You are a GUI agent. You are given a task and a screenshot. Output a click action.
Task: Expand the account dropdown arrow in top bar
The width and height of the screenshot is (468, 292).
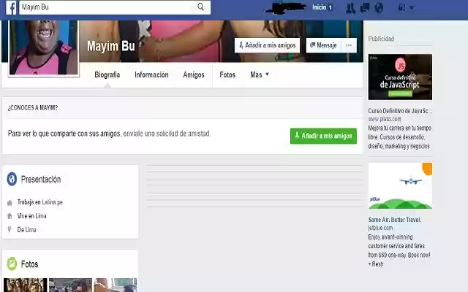pos(412,7)
